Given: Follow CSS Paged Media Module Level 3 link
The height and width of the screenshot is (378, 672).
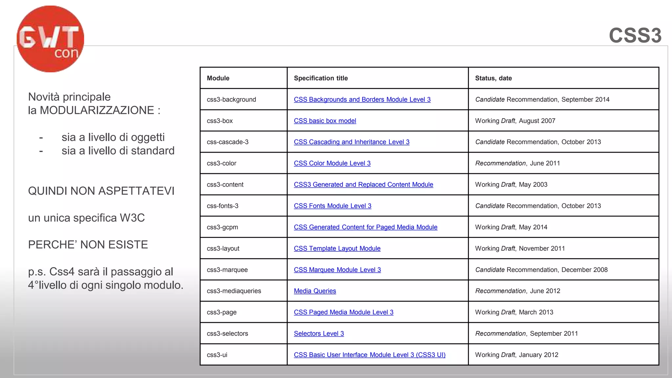Looking at the screenshot, I should [344, 312].
